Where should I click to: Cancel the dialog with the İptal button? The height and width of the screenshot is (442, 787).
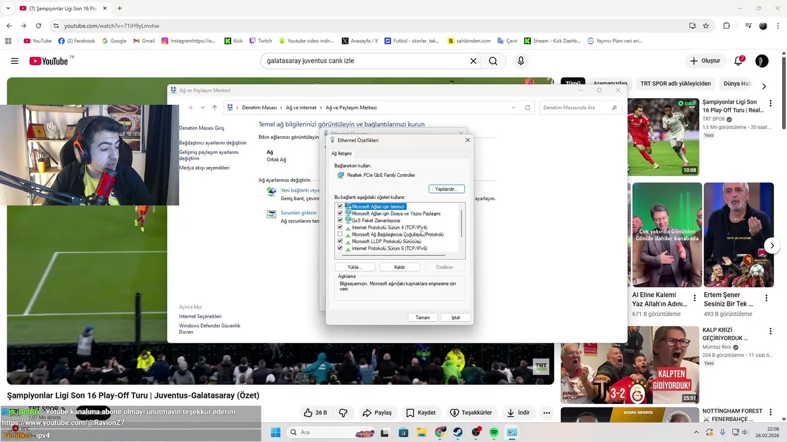456,317
